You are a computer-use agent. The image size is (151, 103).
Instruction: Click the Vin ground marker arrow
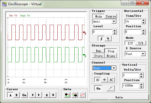tap(84, 33)
